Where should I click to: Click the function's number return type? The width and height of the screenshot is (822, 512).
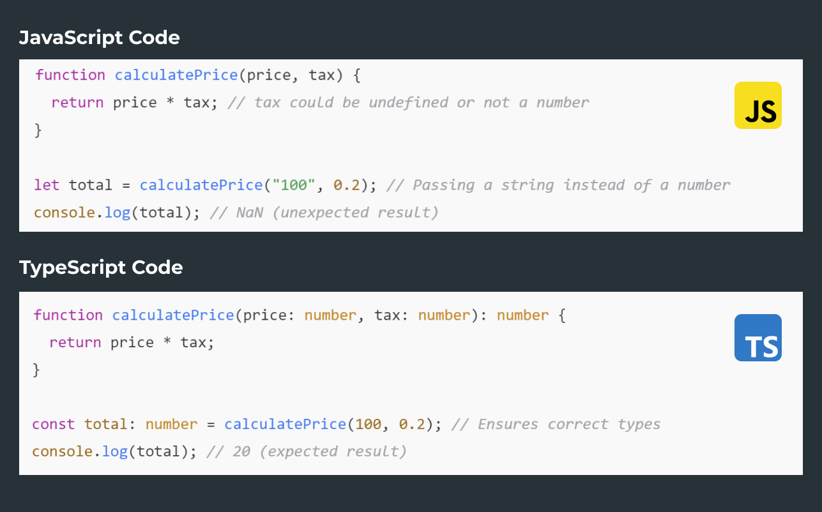tap(522, 315)
